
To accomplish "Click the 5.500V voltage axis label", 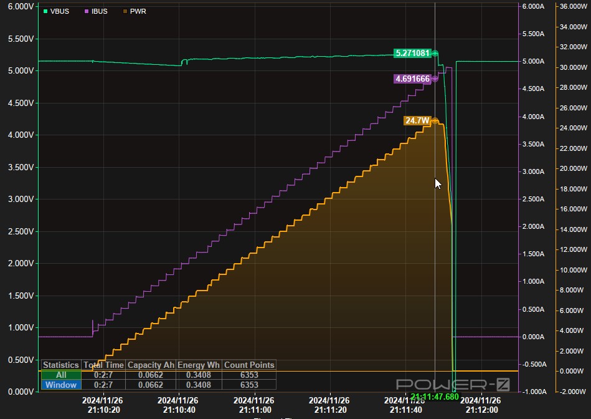I will [21, 39].
